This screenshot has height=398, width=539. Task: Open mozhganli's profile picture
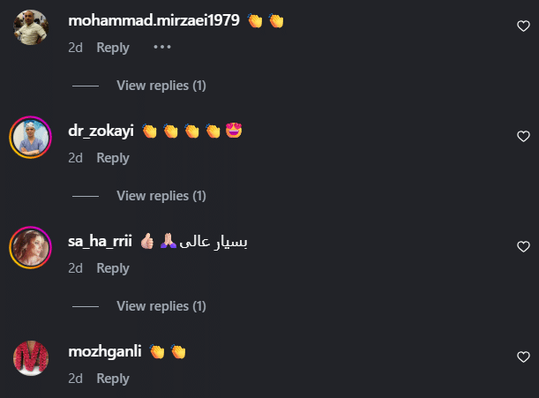click(x=31, y=358)
